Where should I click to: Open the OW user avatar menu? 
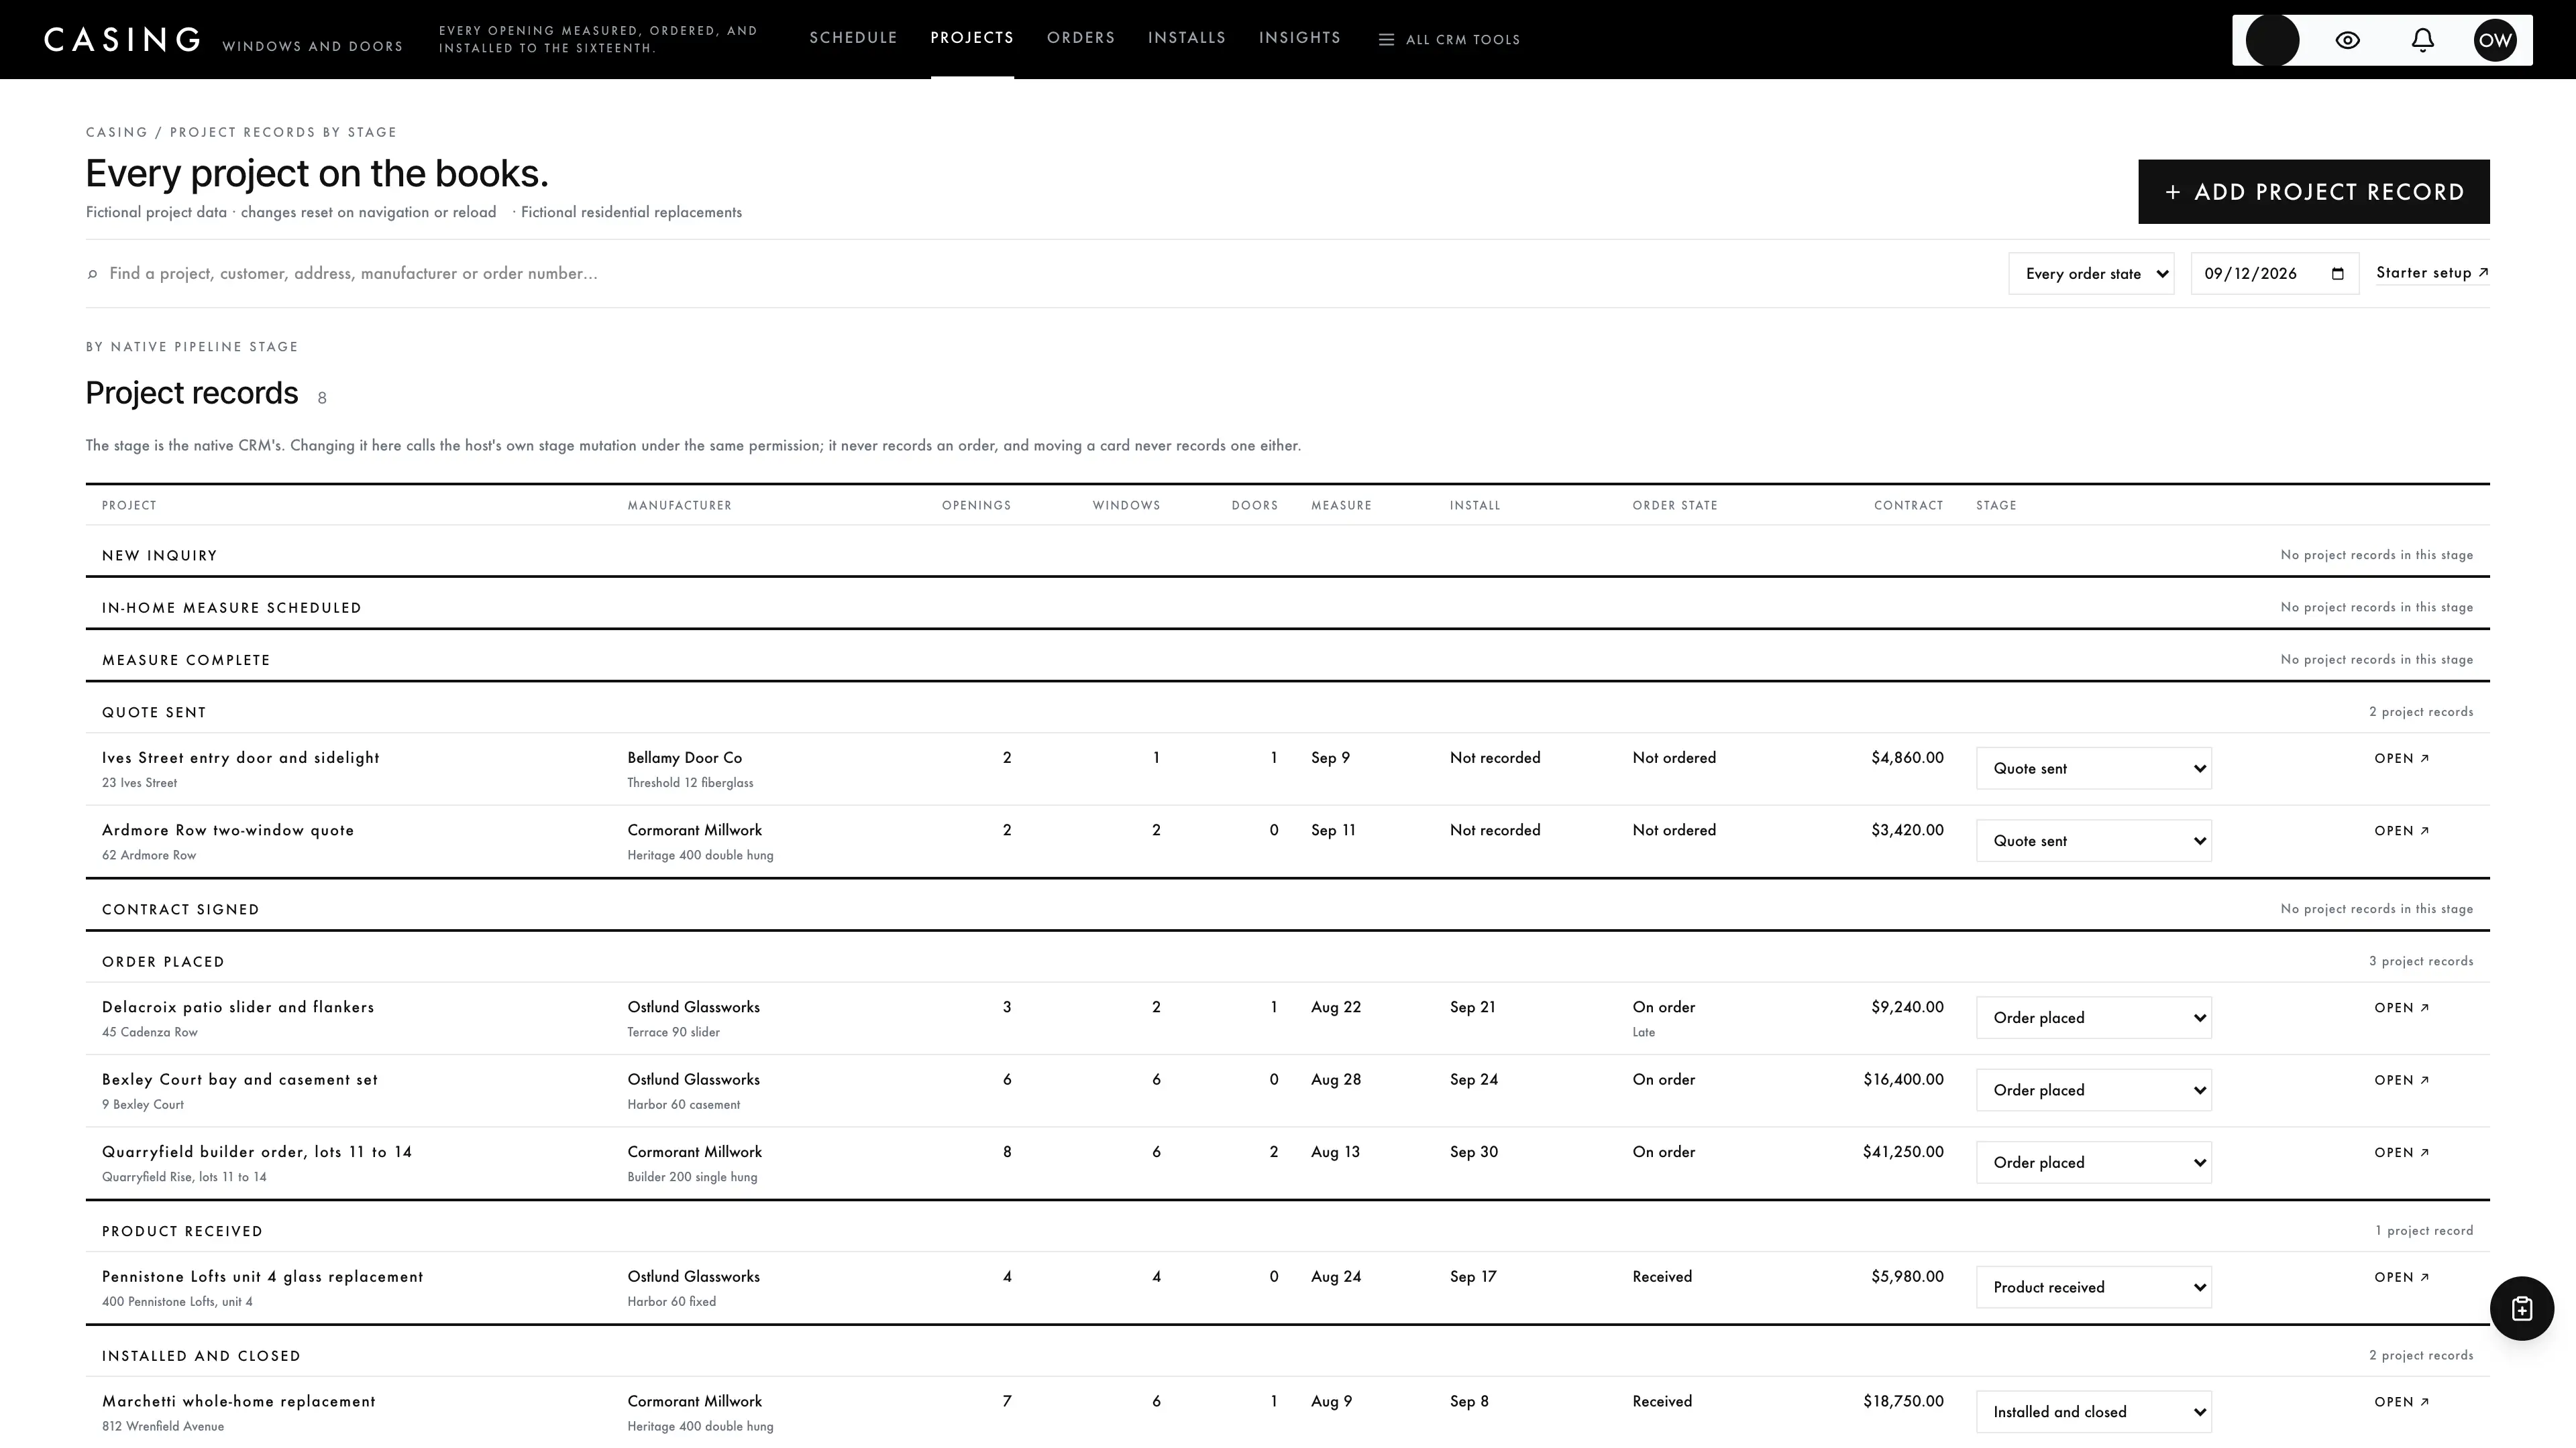coord(2495,40)
